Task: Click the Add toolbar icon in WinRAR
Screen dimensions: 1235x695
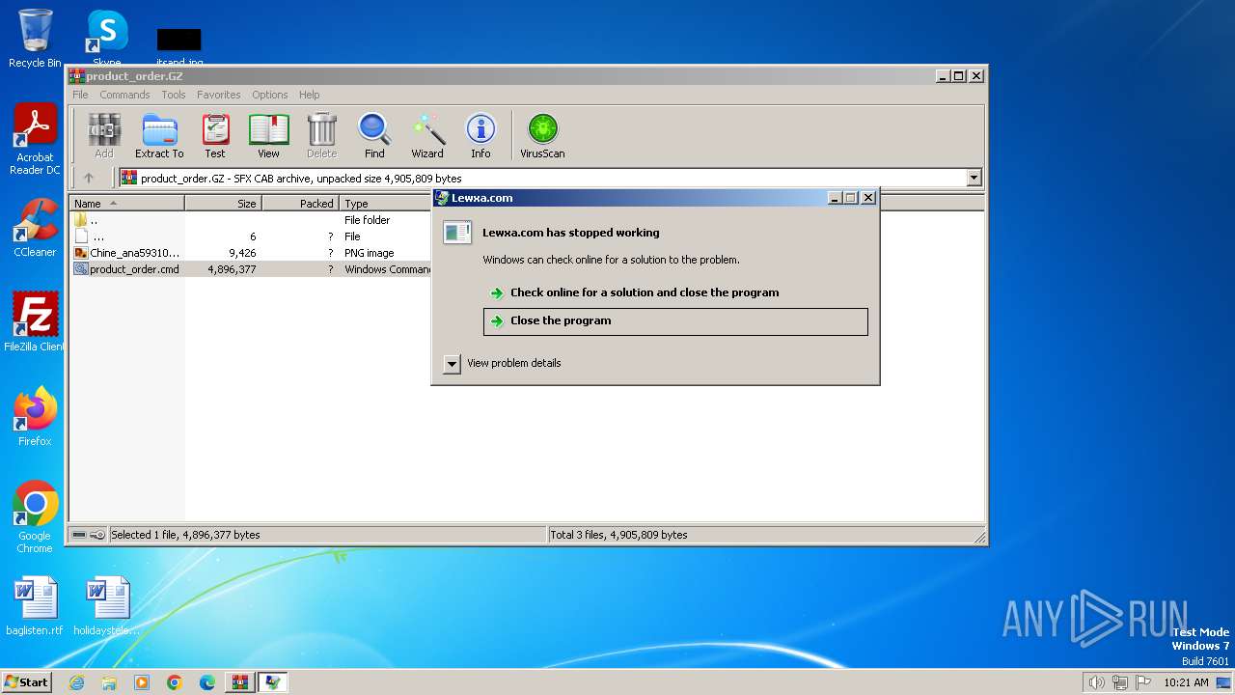Action: click(104, 135)
